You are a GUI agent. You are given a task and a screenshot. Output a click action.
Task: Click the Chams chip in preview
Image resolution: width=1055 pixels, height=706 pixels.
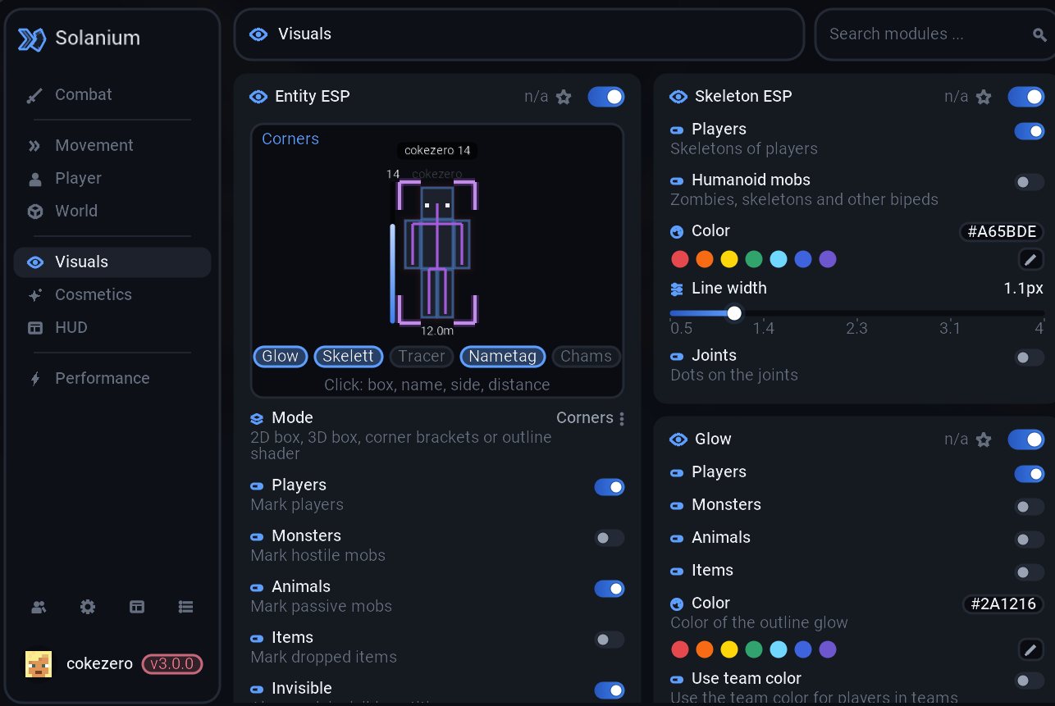pyautogui.click(x=586, y=357)
